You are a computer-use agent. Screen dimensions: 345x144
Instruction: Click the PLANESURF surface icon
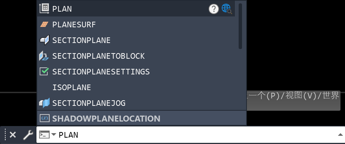pyautogui.click(x=44, y=25)
